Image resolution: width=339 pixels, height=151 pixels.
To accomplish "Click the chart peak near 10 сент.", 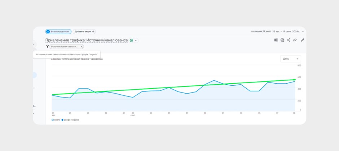I will 214,80.
